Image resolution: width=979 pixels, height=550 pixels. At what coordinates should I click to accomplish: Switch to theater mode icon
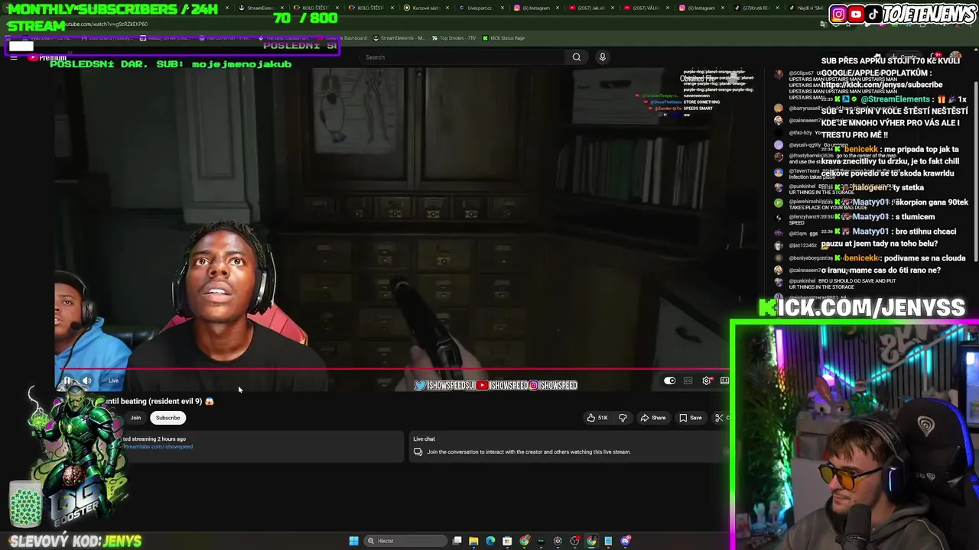click(x=724, y=380)
